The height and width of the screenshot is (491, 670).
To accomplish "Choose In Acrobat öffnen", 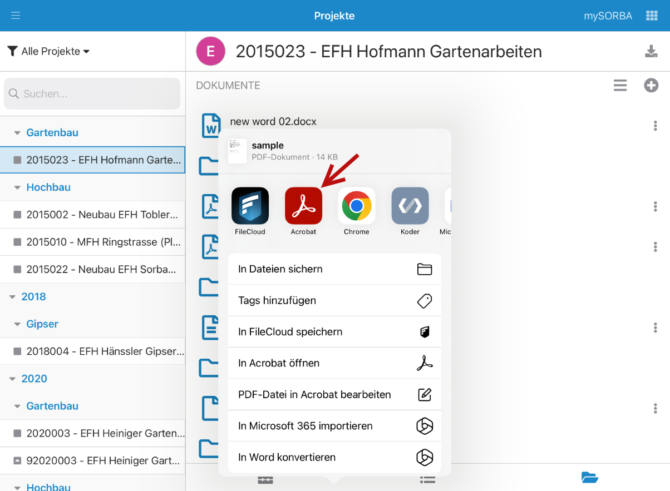I will (334, 363).
